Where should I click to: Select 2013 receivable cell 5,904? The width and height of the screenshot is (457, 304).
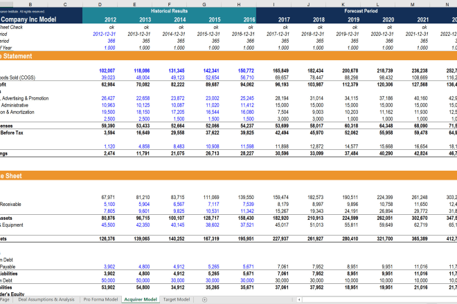(x=144, y=205)
